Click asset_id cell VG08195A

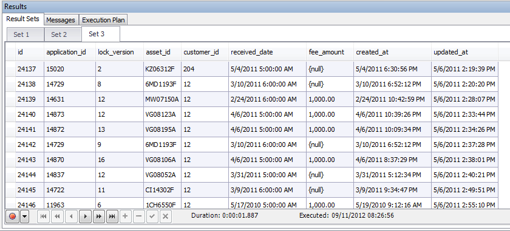(162, 129)
